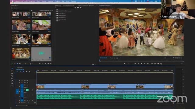Image resolution: width=195 pixels, height=109 pixels.
Task: Click the program monitor scrub bar playhead
Action: 100,60
